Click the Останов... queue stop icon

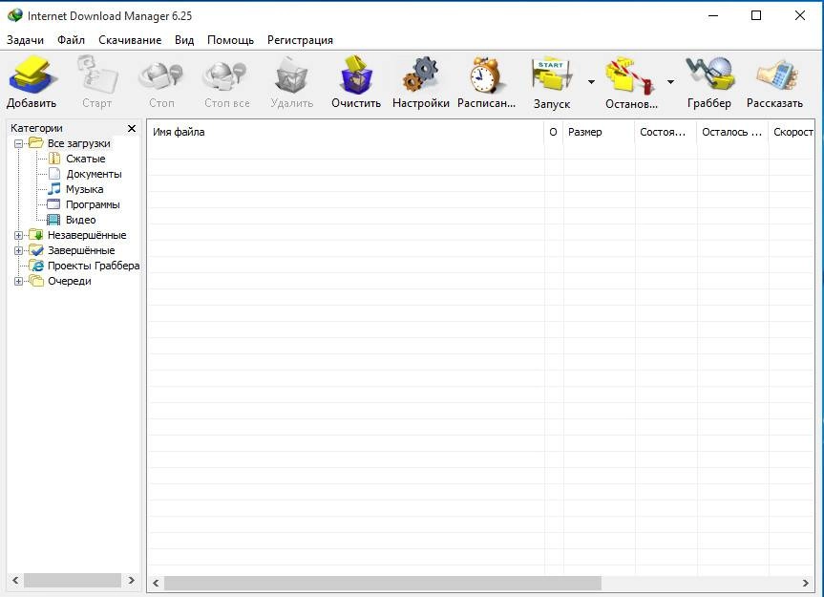tap(629, 75)
